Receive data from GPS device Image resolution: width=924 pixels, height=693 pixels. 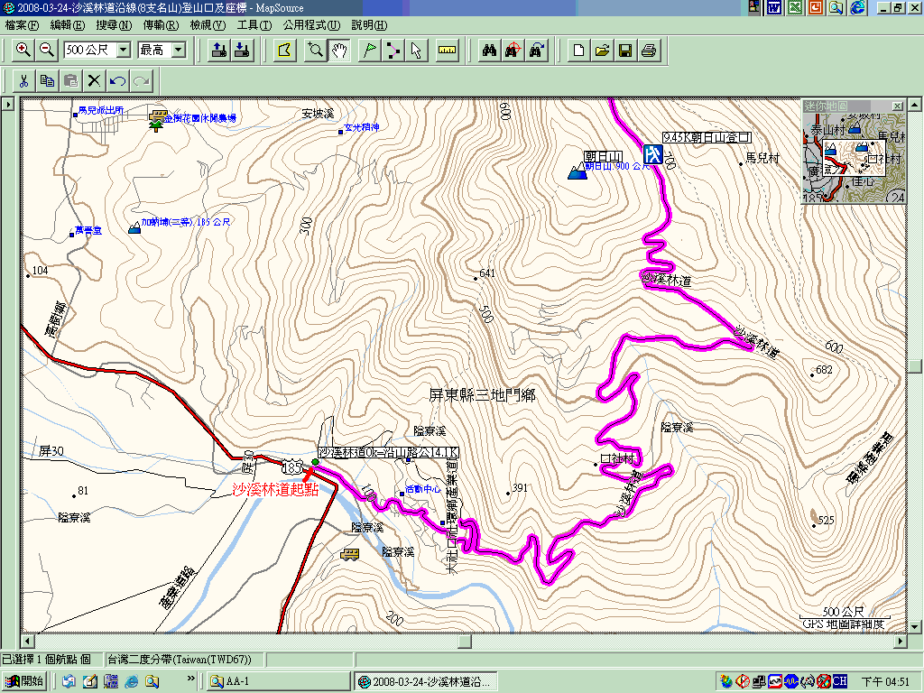tap(242, 51)
